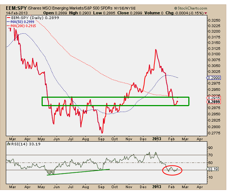This screenshot has width=227, height=194.
Task: Click the Dec label under the RSI panel
Action: (x=143, y=187)
